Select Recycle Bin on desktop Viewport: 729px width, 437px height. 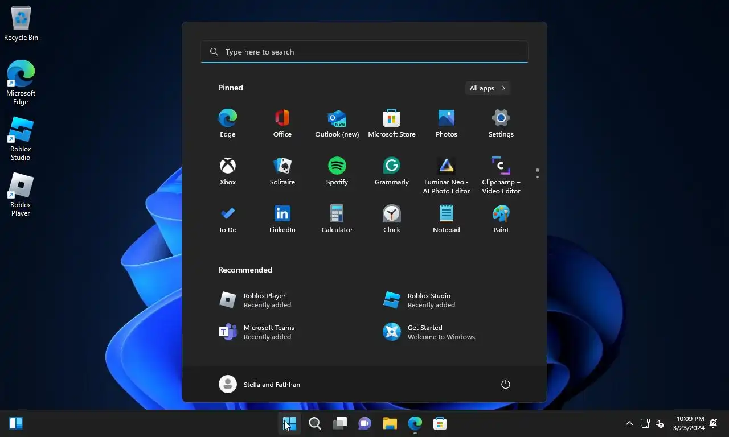point(21,23)
